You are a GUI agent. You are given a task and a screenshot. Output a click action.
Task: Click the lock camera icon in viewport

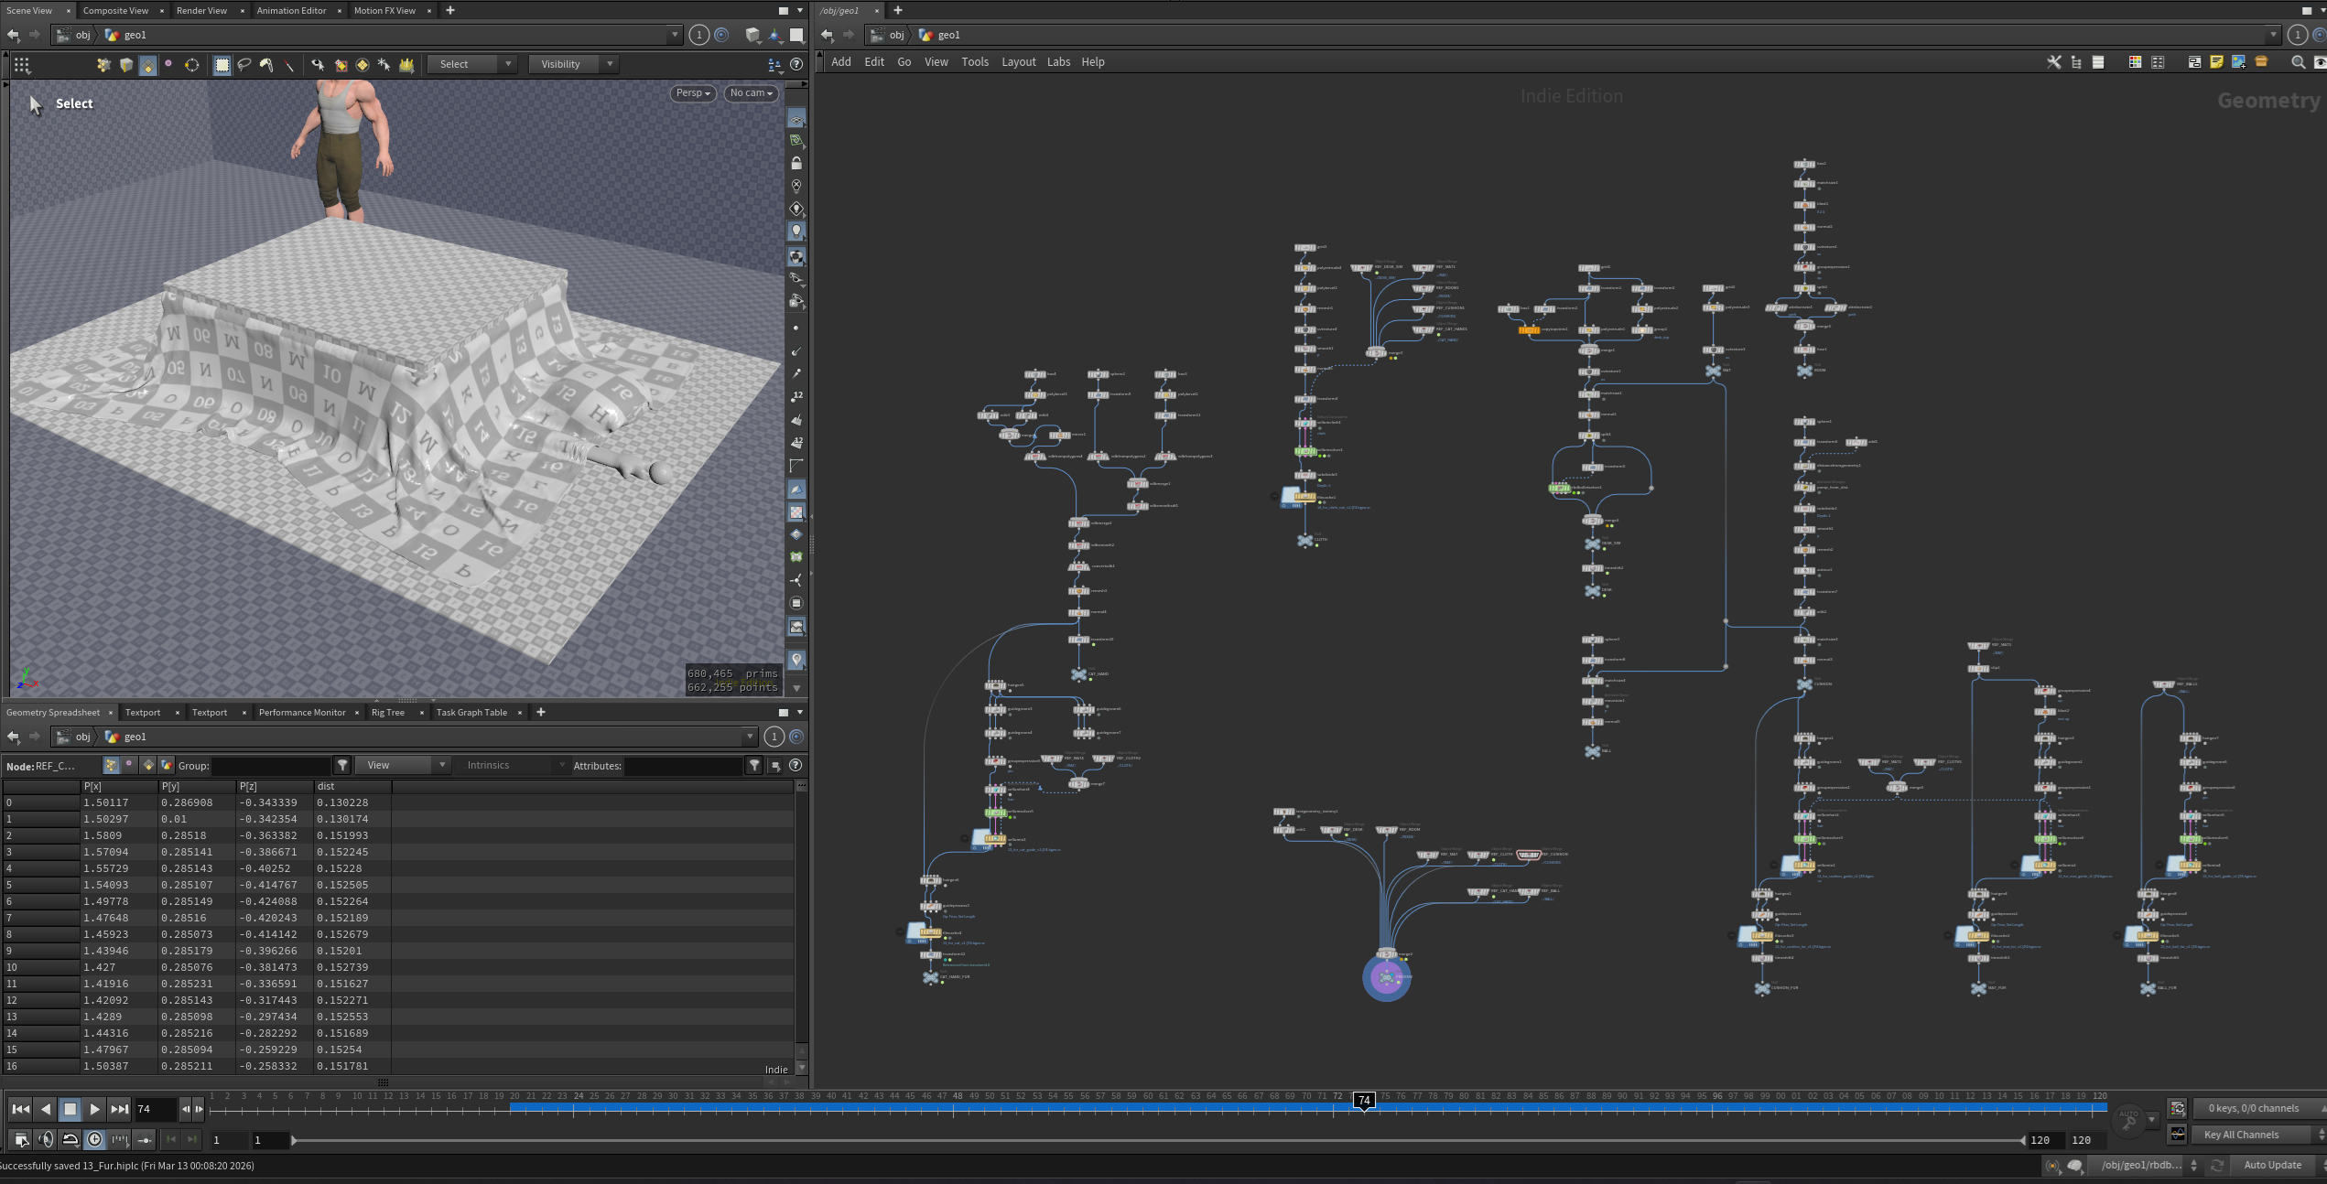[x=796, y=163]
